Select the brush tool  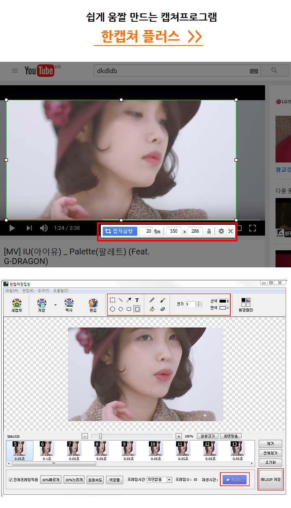point(163,300)
